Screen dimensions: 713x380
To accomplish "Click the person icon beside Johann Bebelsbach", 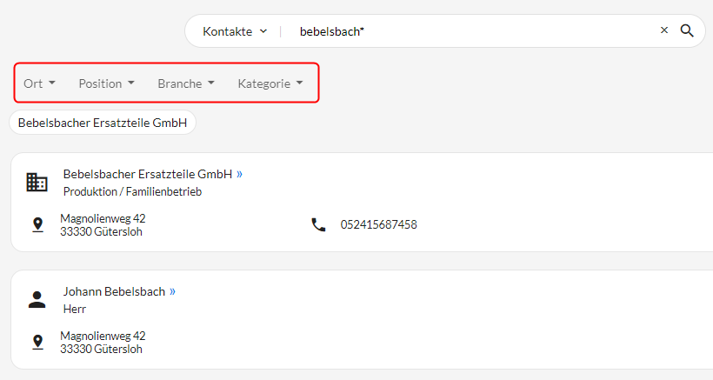I will (37, 299).
